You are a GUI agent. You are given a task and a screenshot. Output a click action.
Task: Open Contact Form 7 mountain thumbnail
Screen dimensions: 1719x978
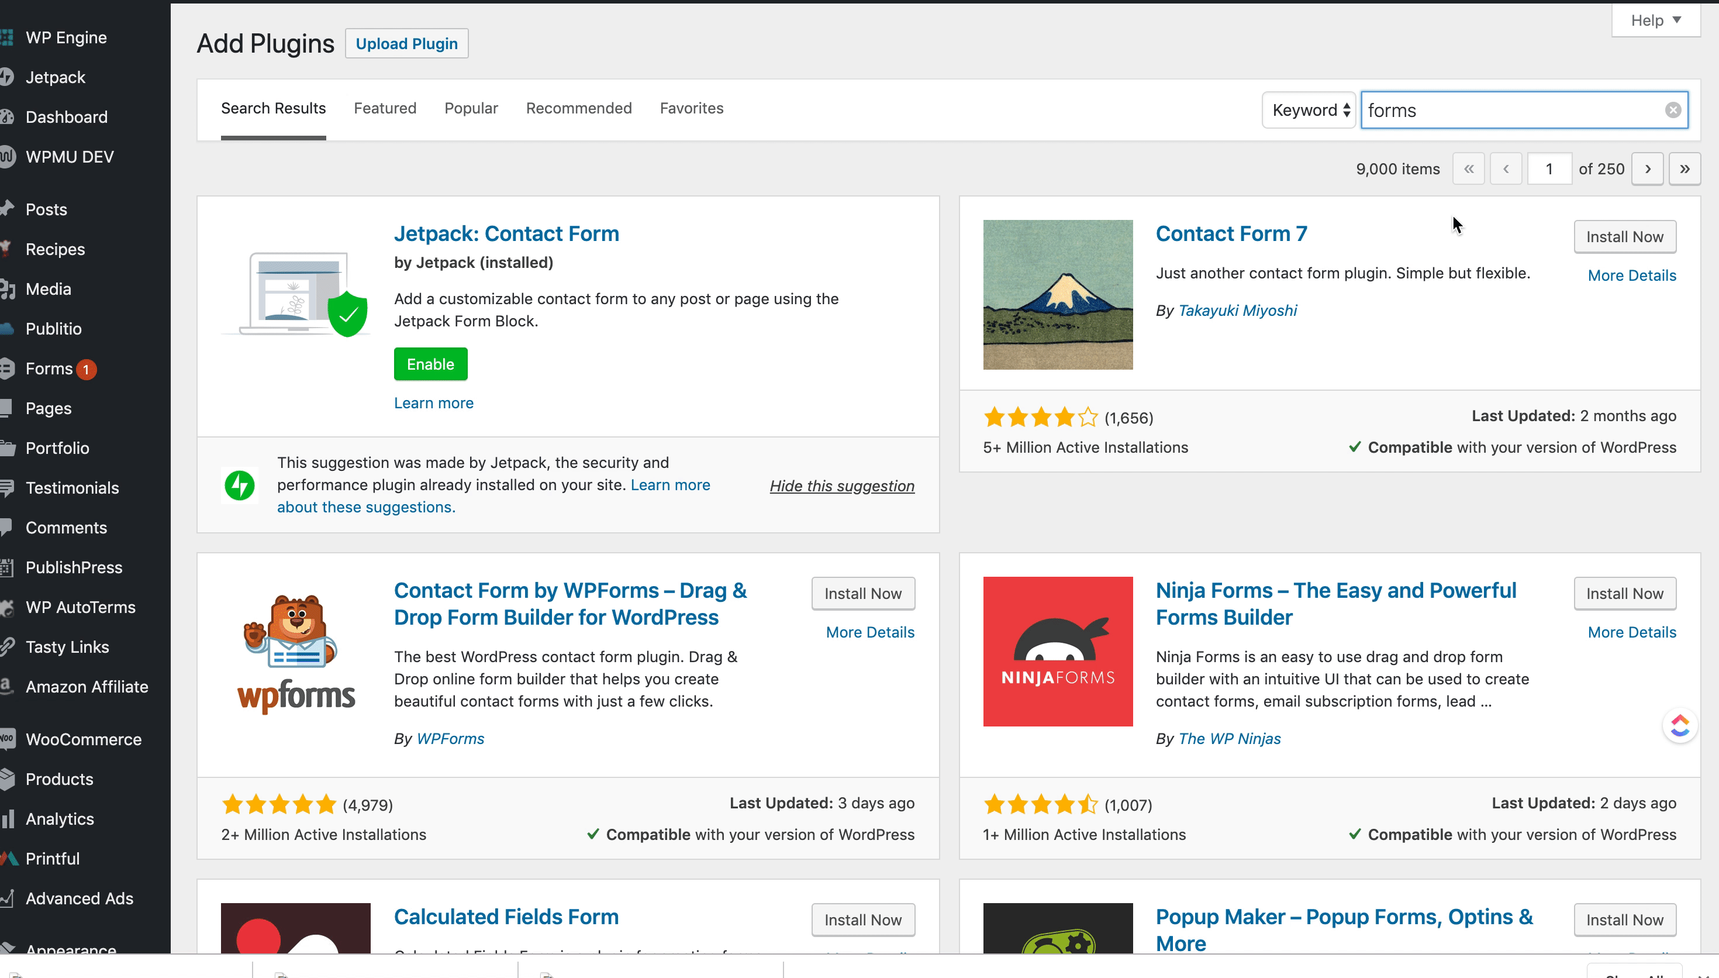pyautogui.click(x=1057, y=294)
